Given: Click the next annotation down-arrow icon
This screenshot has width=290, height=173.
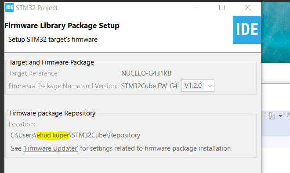Looking at the screenshot, I should click(x=272, y=116).
